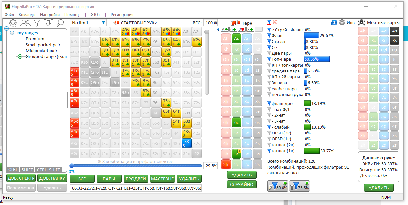Viewport: 408px width, 205px height.
Task: Click the magnifying glass search icon
Action: coord(60,23)
